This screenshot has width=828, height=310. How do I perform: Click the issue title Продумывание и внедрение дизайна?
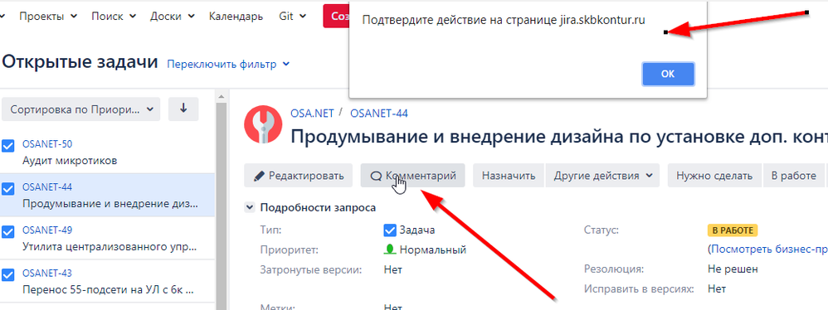558,137
